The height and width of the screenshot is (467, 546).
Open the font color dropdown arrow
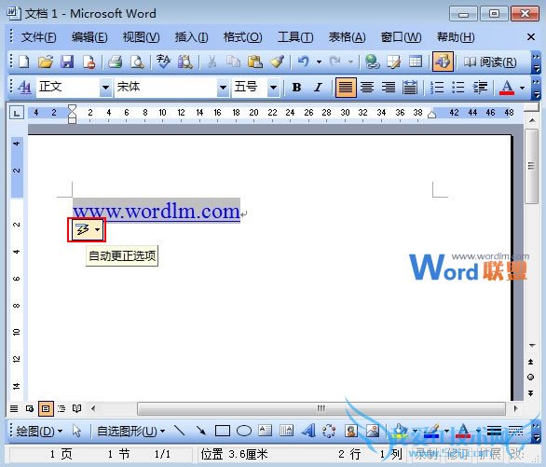click(522, 88)
